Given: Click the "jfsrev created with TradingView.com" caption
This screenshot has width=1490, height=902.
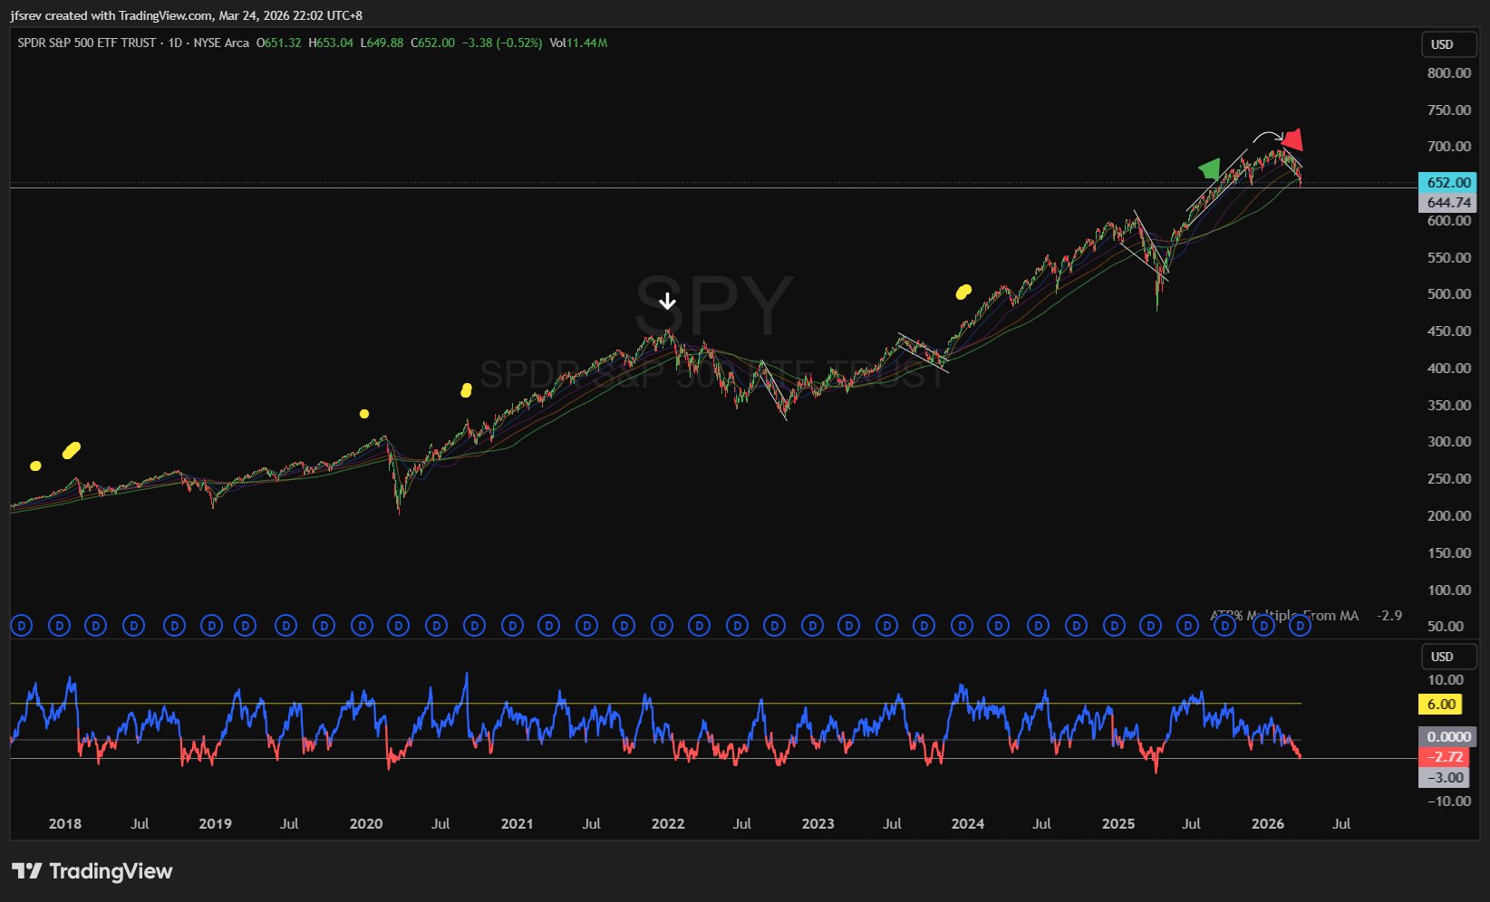Looking at the screenshot, I should 111,15.
